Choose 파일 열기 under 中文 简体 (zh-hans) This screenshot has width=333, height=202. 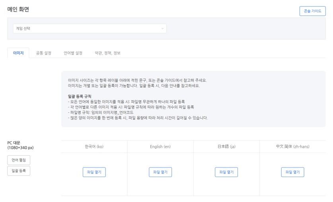pos(292,172)
